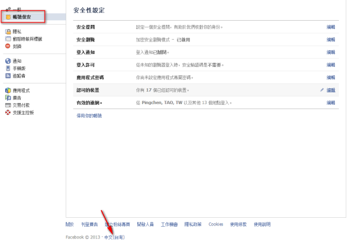Click the Pingchen, TAO, TW session description

184,103
